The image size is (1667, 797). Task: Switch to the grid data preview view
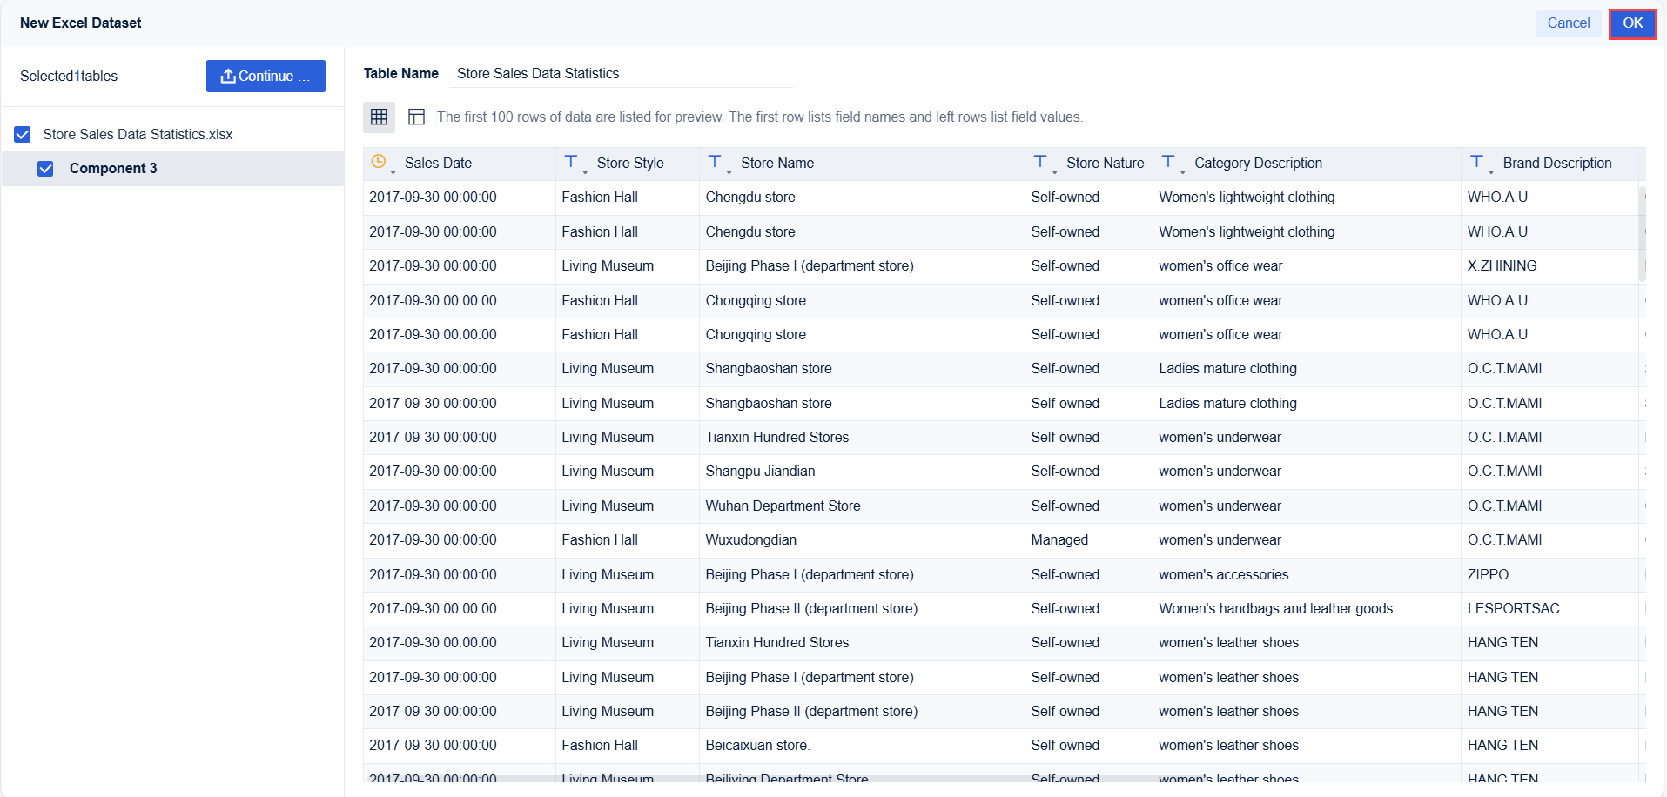379,117
